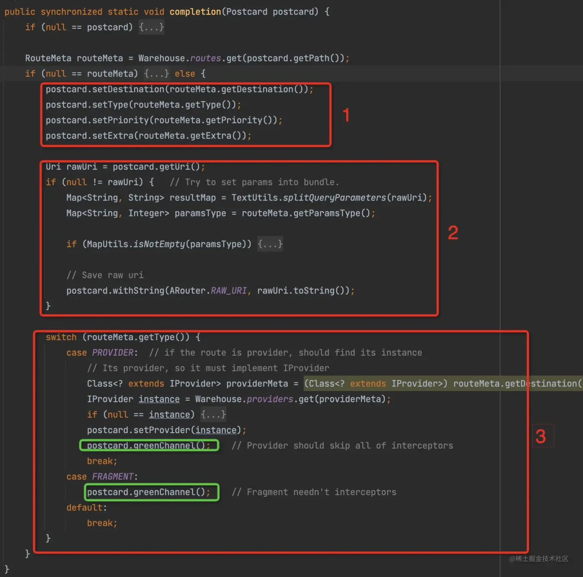
Task: Click postcard.setProvider(instance) line
Action: [x=167, y=430]
